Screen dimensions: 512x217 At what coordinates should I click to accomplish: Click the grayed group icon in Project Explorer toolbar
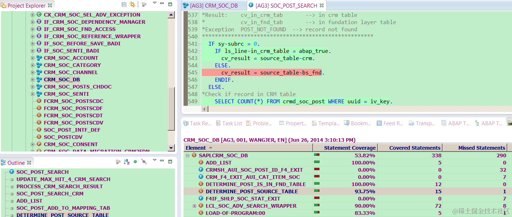pos(144,5)
